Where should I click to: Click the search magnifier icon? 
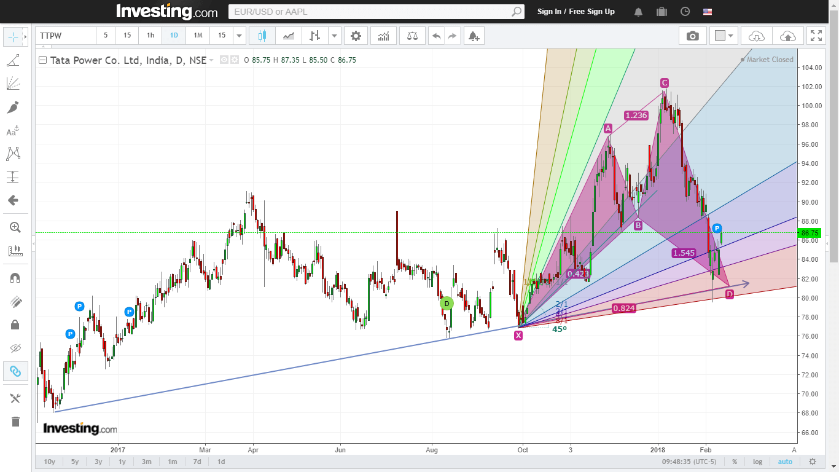tap(517, 12)
